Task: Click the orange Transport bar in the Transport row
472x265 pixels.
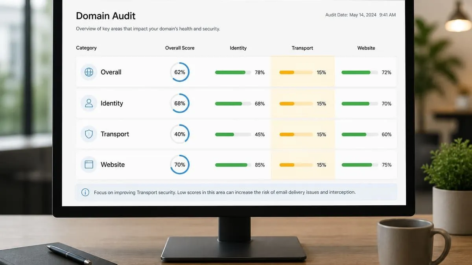Action: [x=296, y=134]
